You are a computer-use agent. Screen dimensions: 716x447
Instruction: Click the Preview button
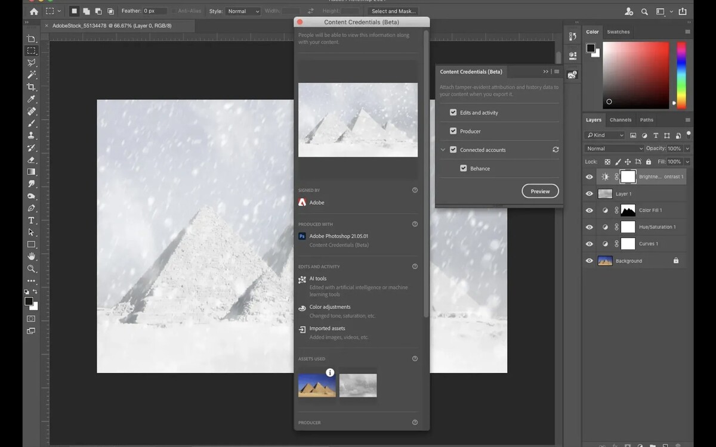click(x=540, y=191)
